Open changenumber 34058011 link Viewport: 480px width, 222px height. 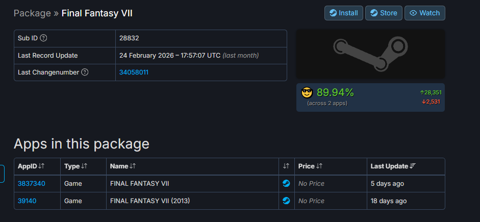[x=134, y=72]
